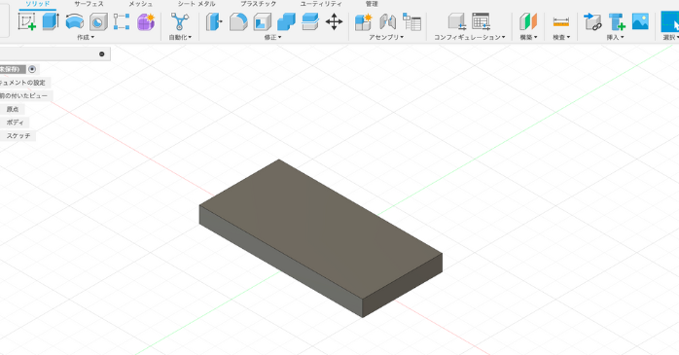Select the Extrude tool
Screen dimensions: 679x355
coord(51,21)
